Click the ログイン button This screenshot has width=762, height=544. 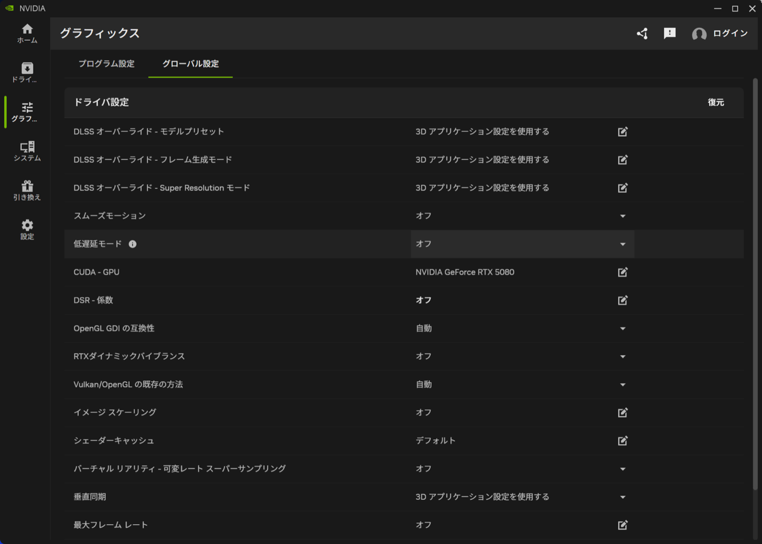pos(730,34)
